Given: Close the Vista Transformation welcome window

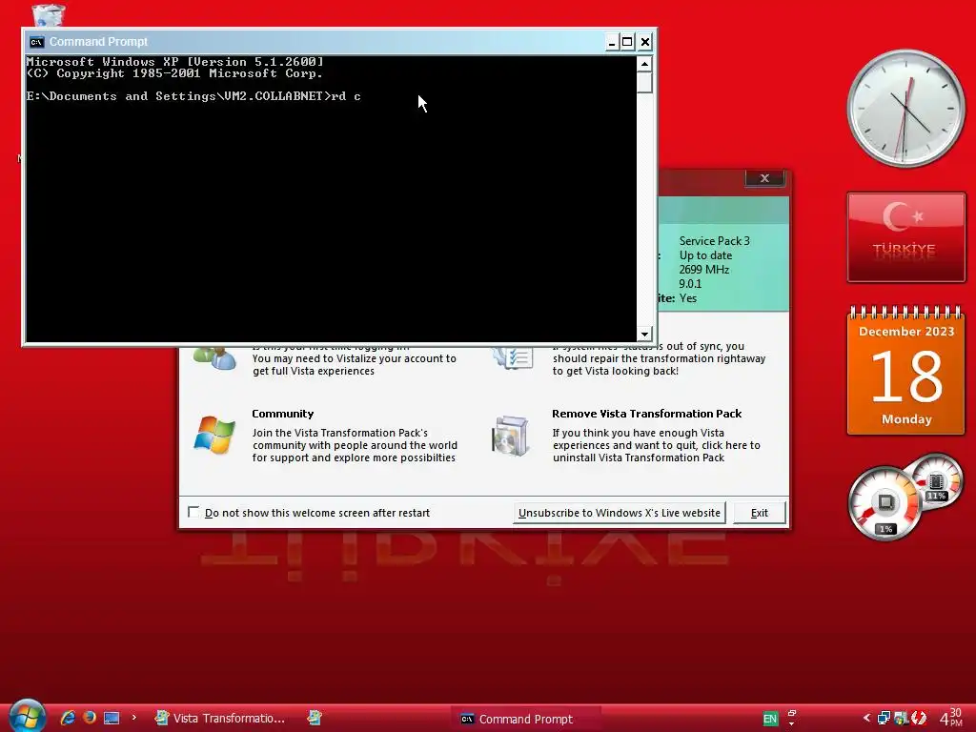Looking at the screenshot, I should pyautogui.click(x=765, y=178).
